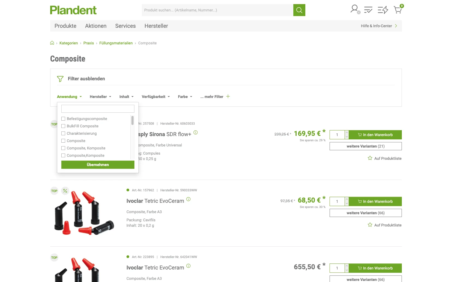Click the percent discount badge on Tetric EvoCeram

(x=65, y=191)
